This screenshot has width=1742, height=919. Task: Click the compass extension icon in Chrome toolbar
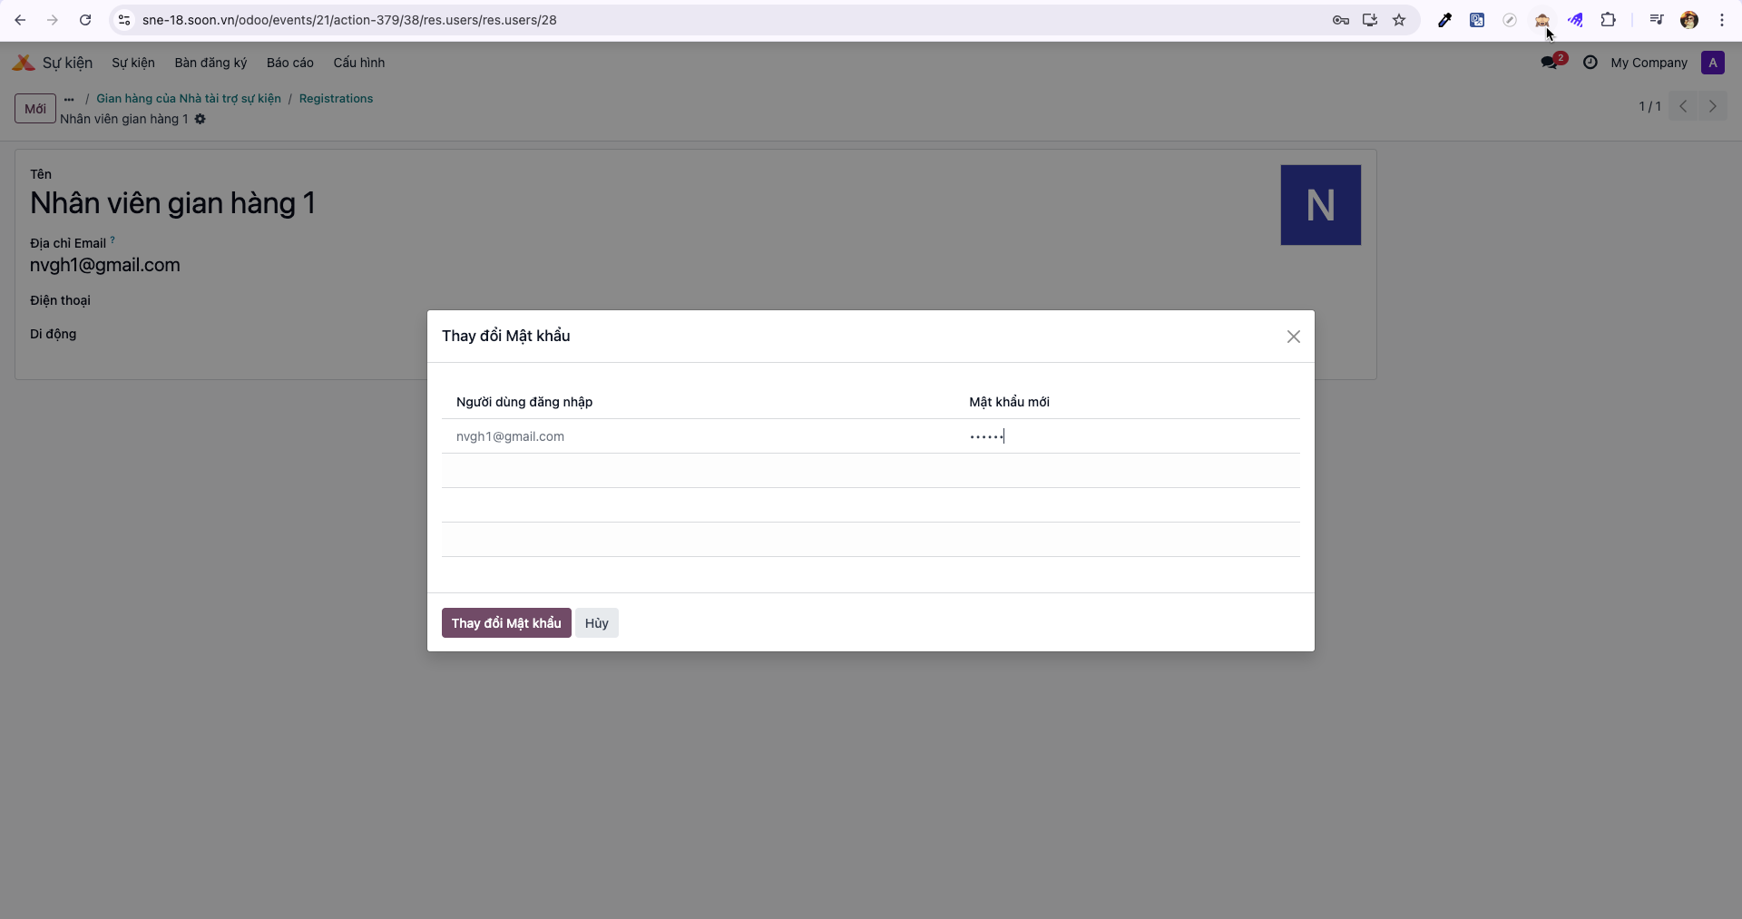coord(1510,20)
